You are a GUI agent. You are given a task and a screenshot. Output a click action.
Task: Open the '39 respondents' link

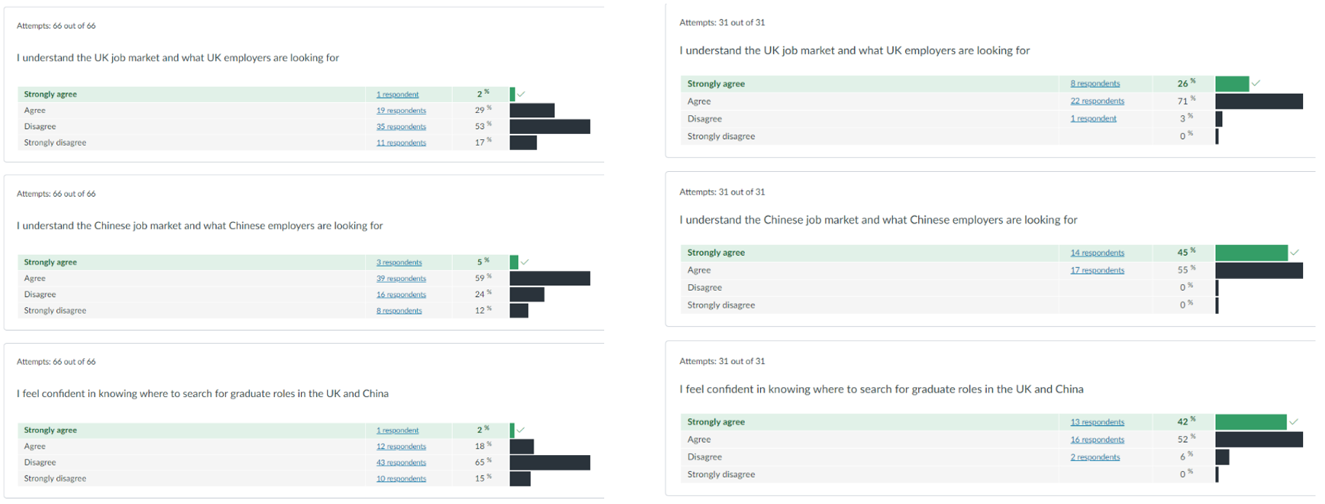click(x=401, y=279)
